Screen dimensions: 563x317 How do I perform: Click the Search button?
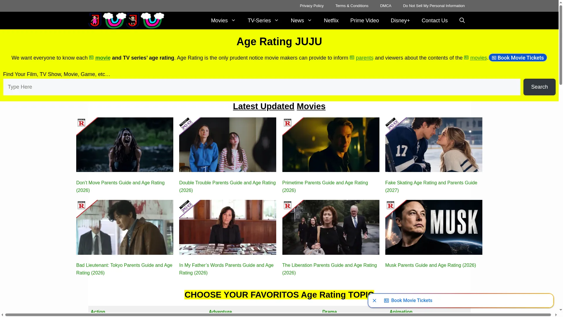pyautogui.click(x=539, y=87)
